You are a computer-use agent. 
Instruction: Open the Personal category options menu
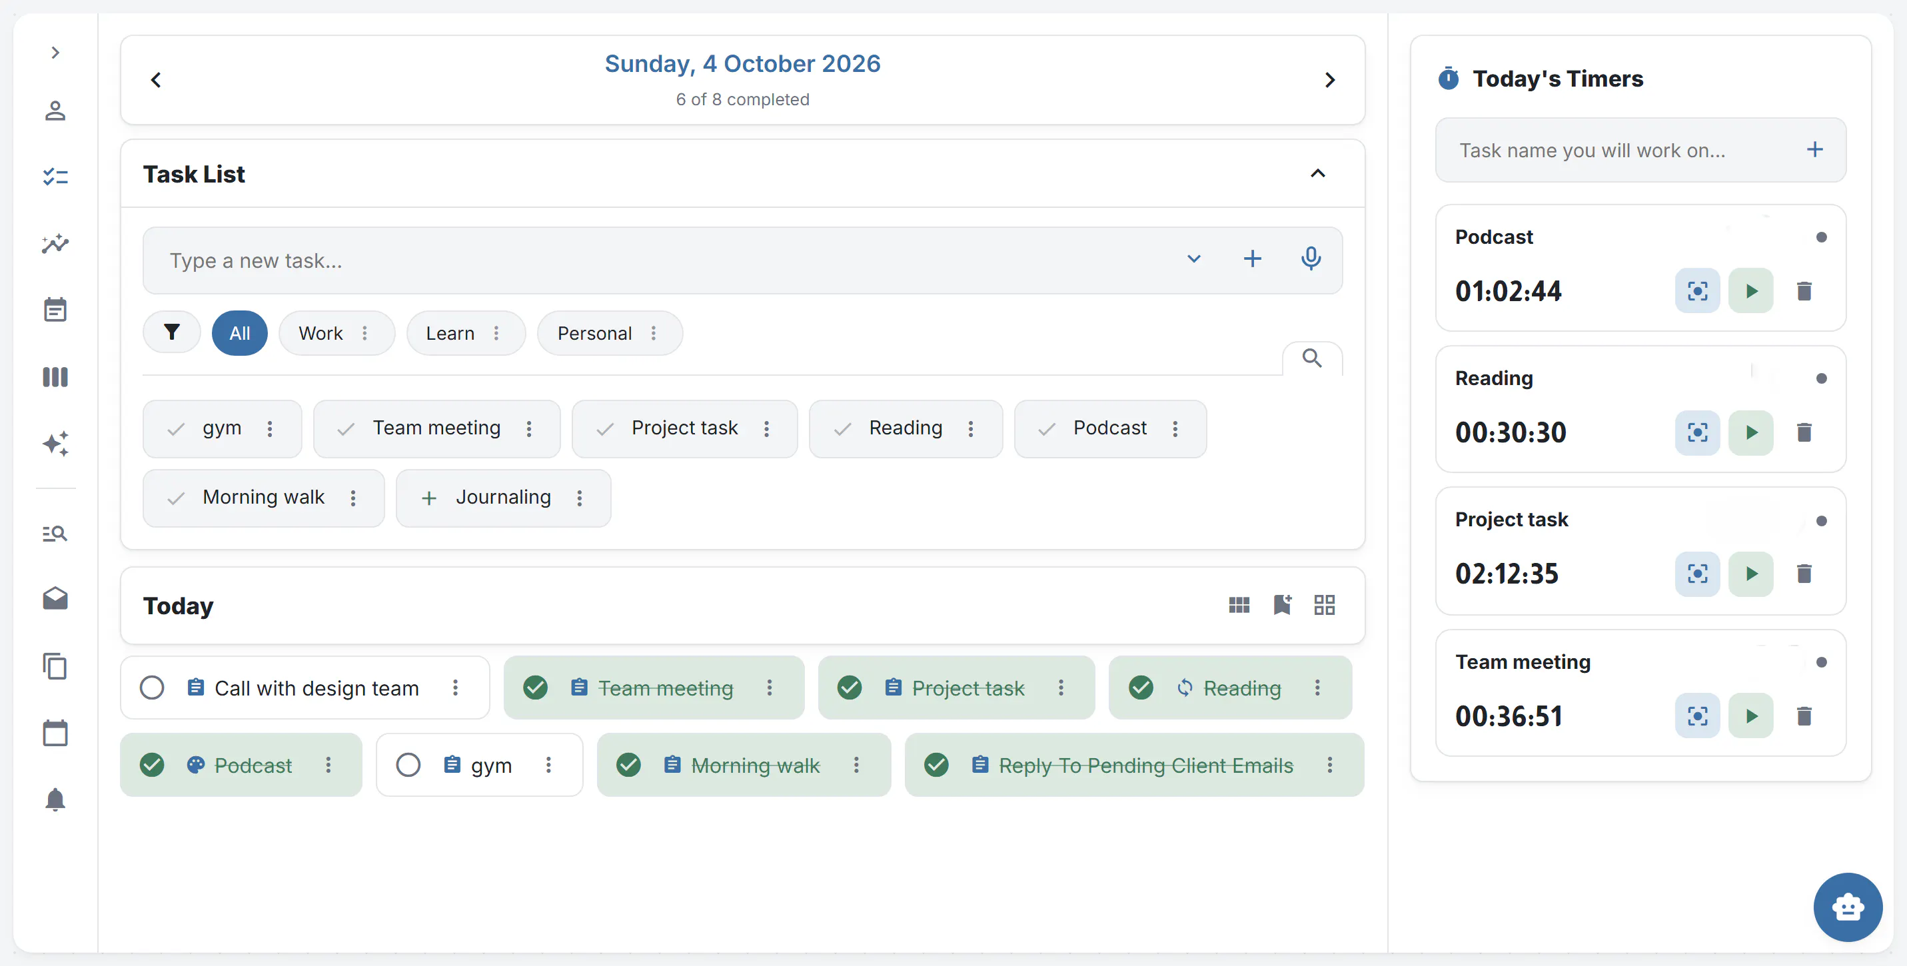tap(654, 333)
